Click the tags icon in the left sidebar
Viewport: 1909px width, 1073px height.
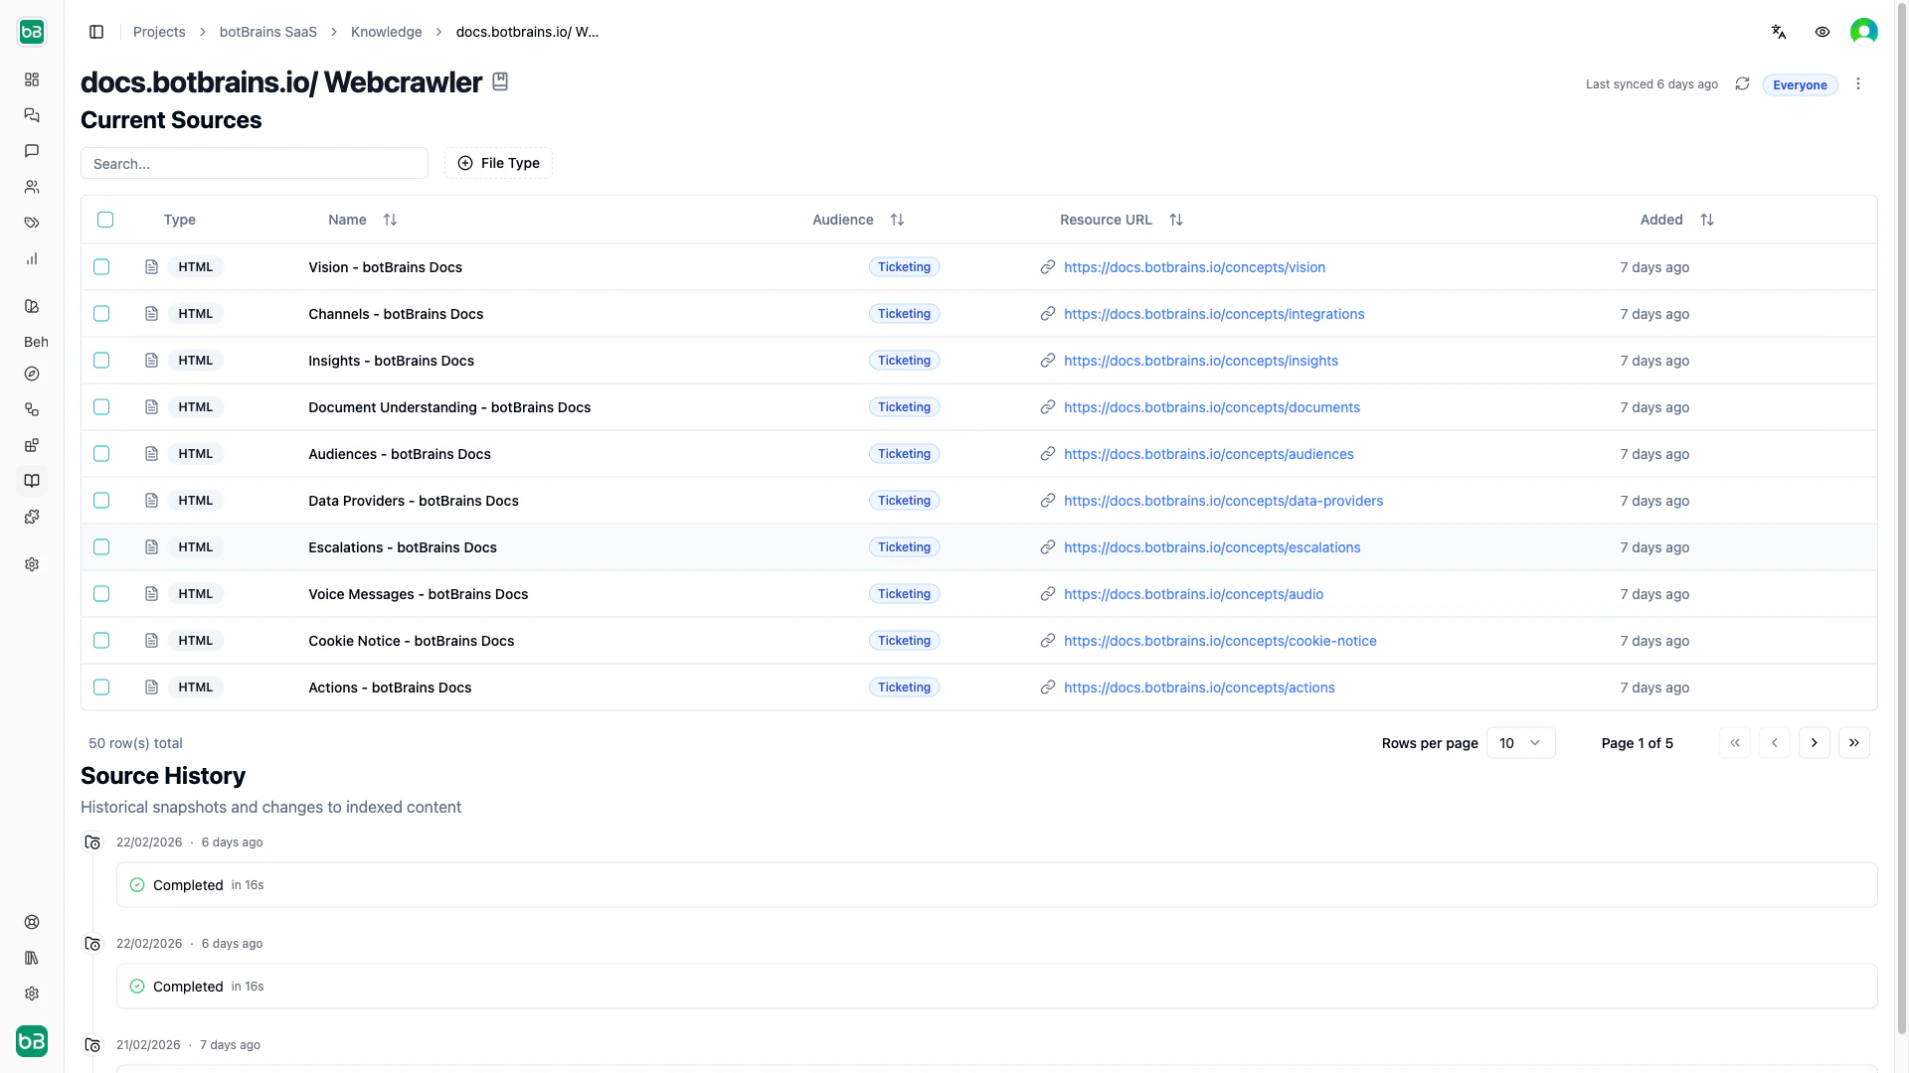[32, 223]
